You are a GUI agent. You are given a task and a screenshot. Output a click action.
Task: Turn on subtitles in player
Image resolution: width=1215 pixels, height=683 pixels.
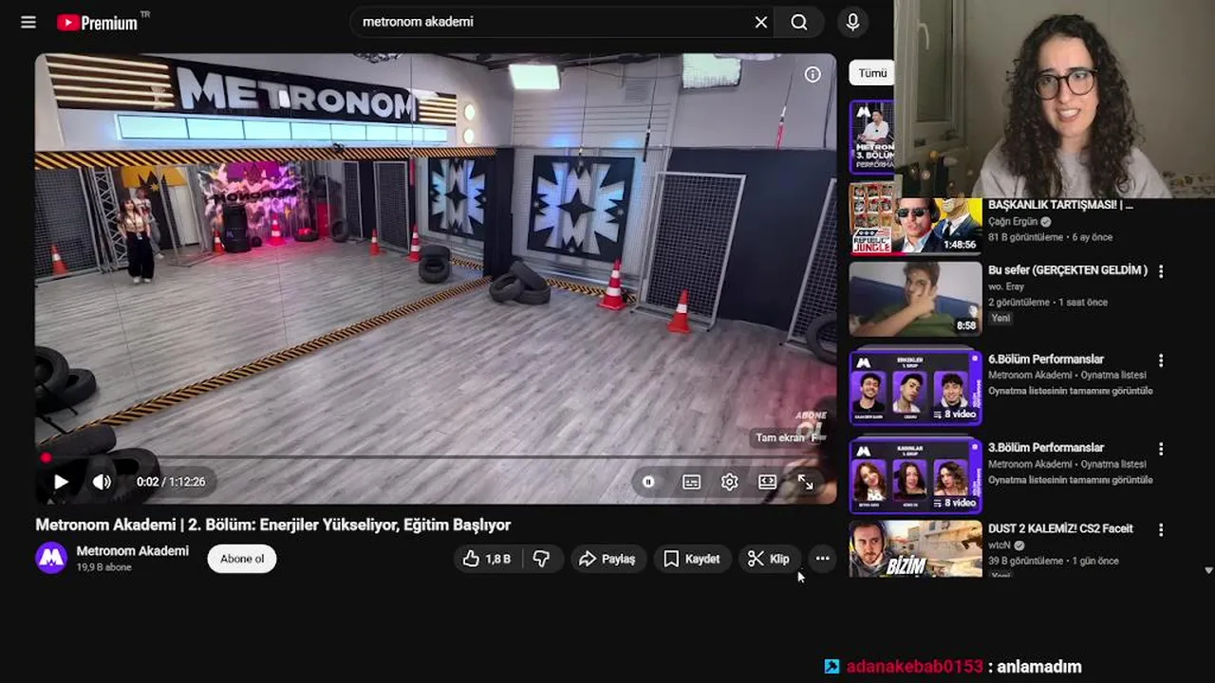click(691, 482)
